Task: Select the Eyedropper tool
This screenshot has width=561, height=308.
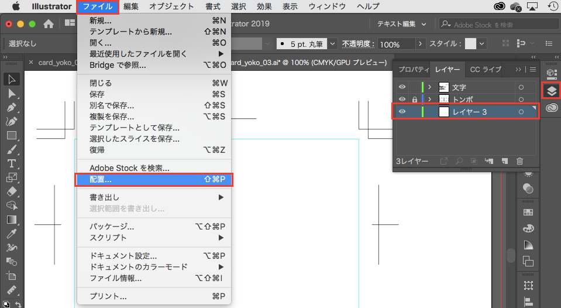Action: [11, 234]
